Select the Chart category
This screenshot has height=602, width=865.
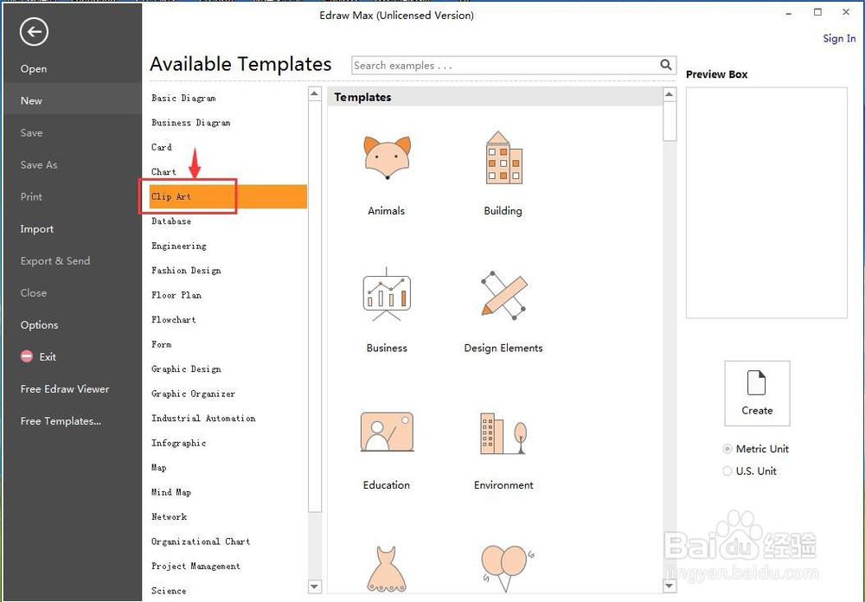(163, 171)
